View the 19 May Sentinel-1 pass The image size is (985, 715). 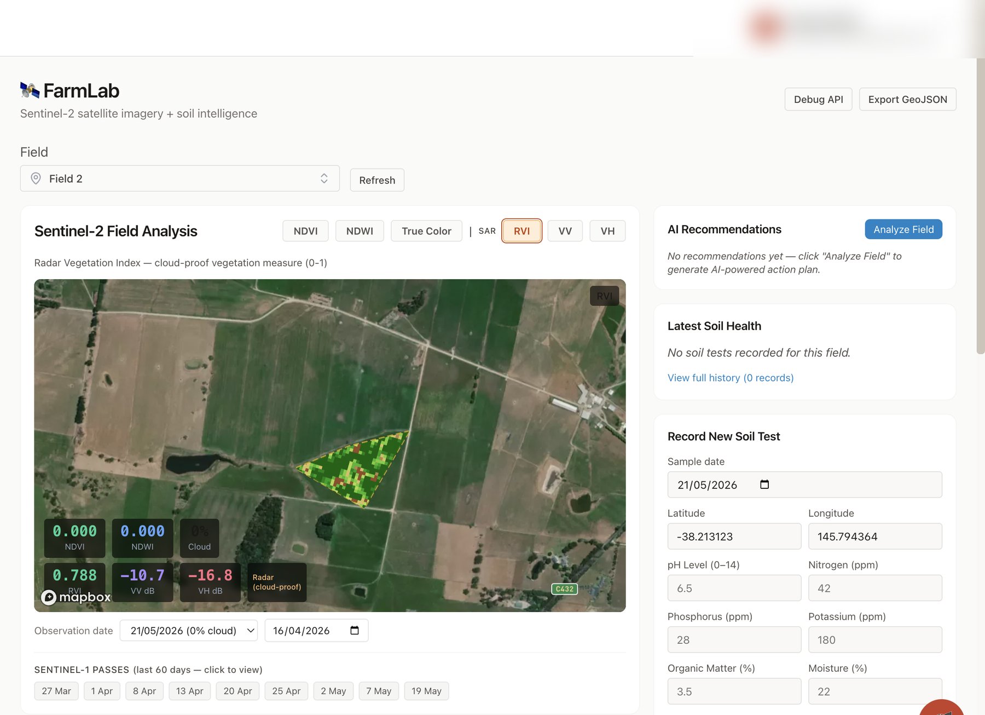click(426, 691)
